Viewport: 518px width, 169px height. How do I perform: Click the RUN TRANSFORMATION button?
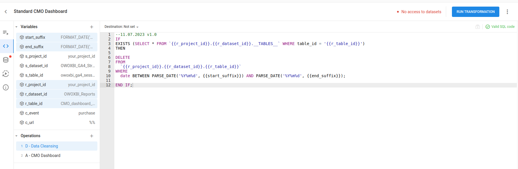[475, 12]
